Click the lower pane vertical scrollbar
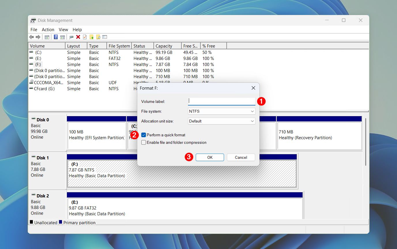 [x=366, y=141]
